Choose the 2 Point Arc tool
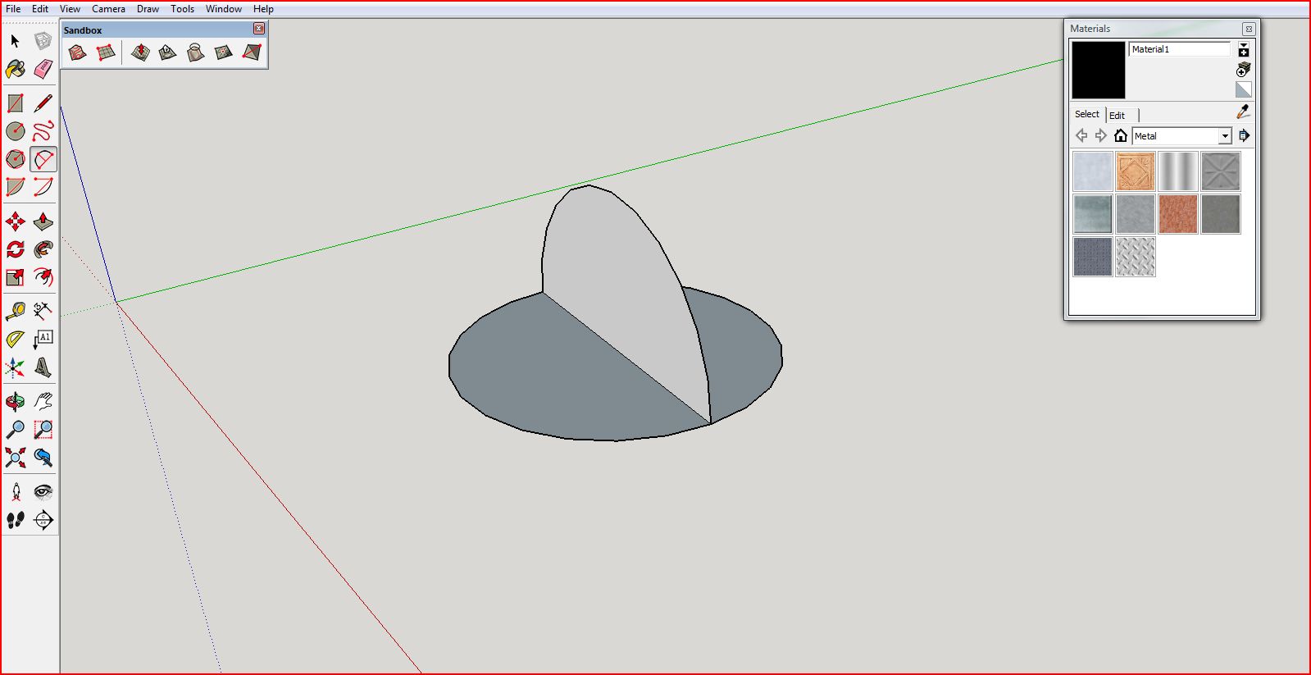The width and height of the screenshot is (1311, 675). pyautogui.click(x=43, y=187)
